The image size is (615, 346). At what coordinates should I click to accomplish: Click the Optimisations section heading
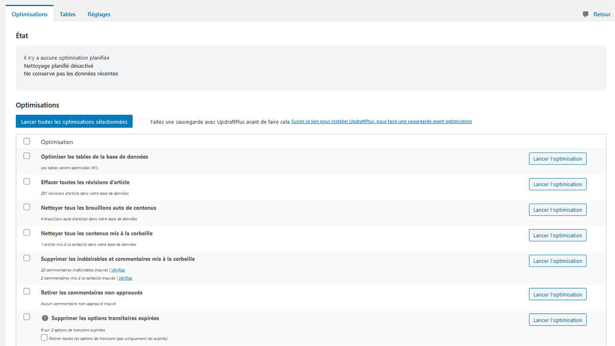click(38, 105)
